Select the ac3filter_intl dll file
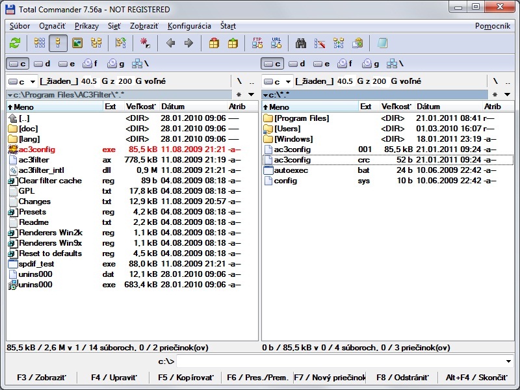 [x=132, y=170]
